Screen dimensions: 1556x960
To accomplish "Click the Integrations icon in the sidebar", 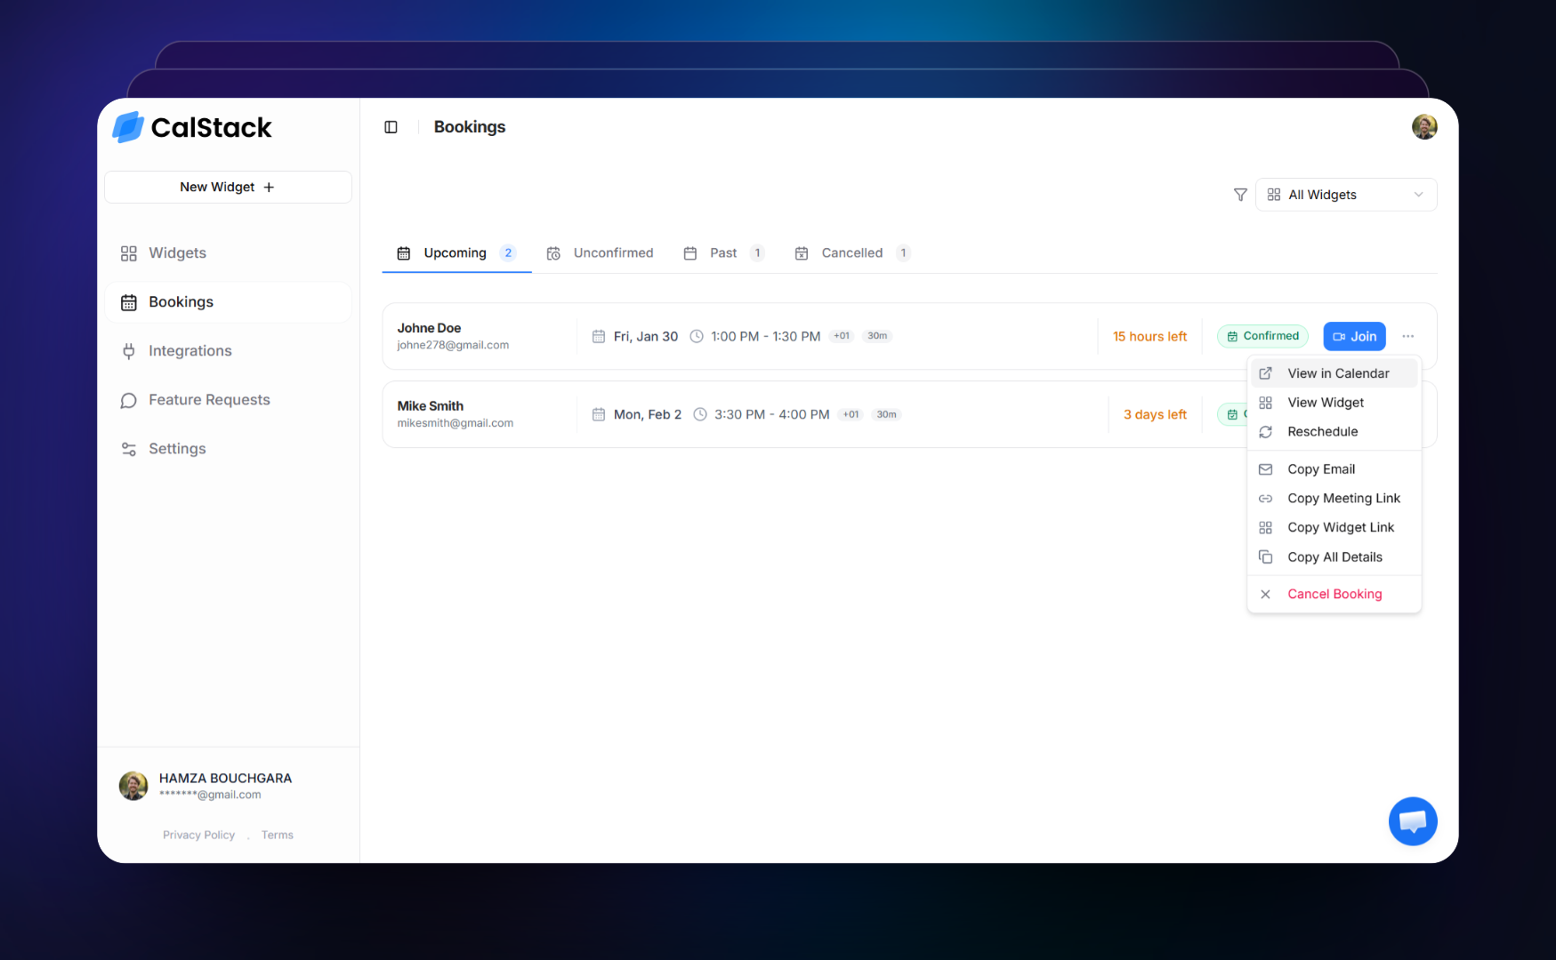I will point(128,350).
